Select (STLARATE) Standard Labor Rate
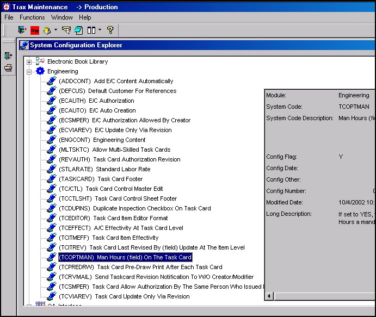 tap(104, 170)
